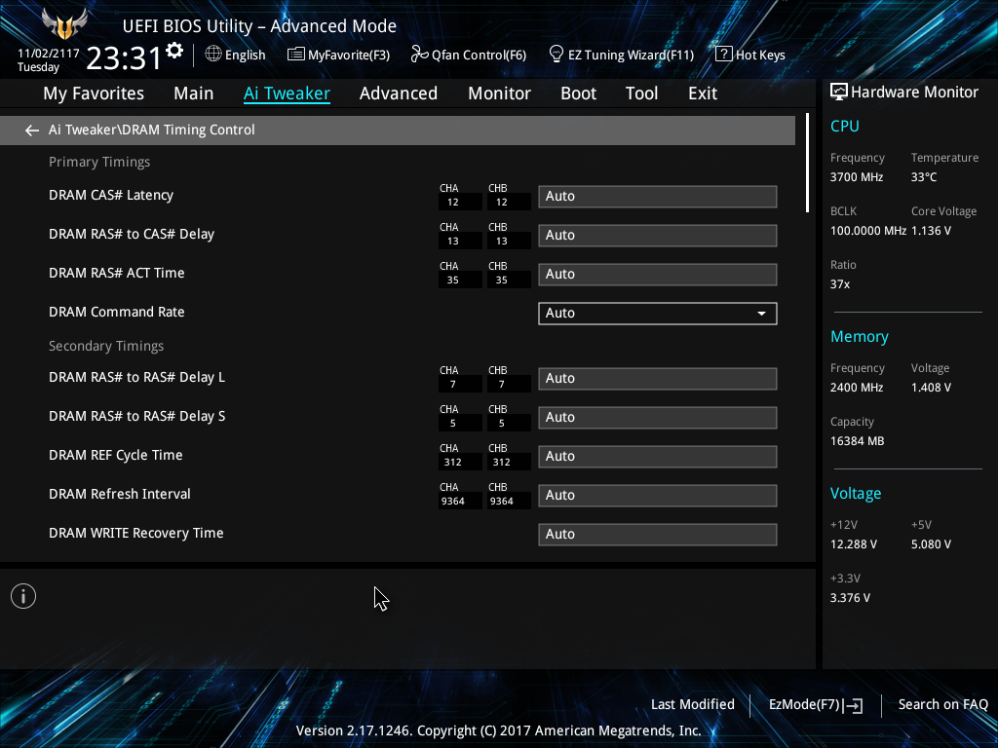Select DRAM WRITE Recovery Time field

point(657,535)
